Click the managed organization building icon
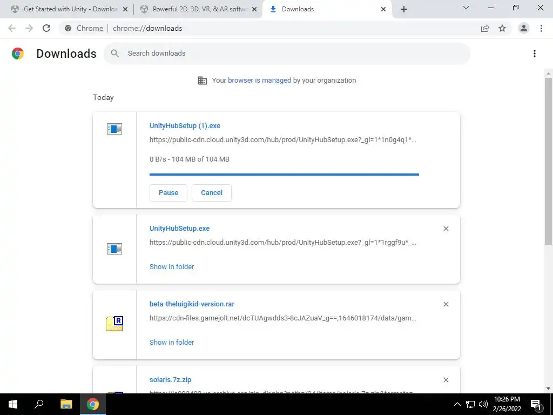 203,81
